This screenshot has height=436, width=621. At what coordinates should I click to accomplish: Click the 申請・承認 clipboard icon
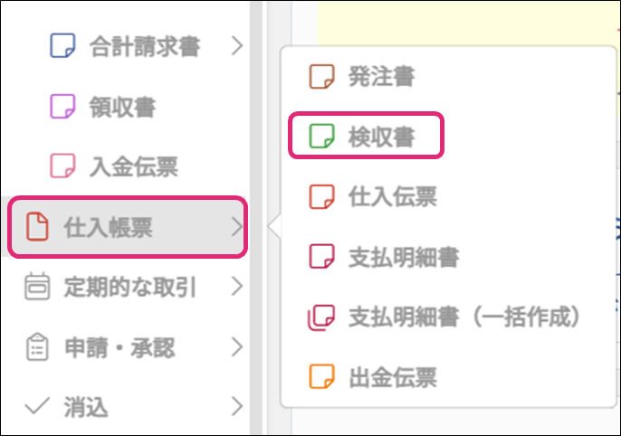(x=36, y=347)
